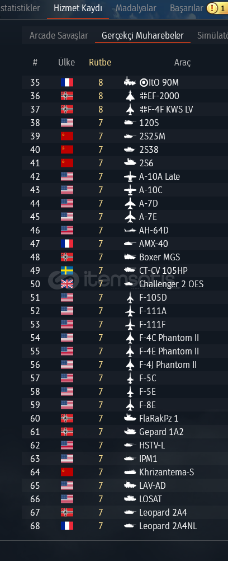Click the ItO 90M vehicle icon
The height and width of the screenshot is (561, 228).
point(130,82)
